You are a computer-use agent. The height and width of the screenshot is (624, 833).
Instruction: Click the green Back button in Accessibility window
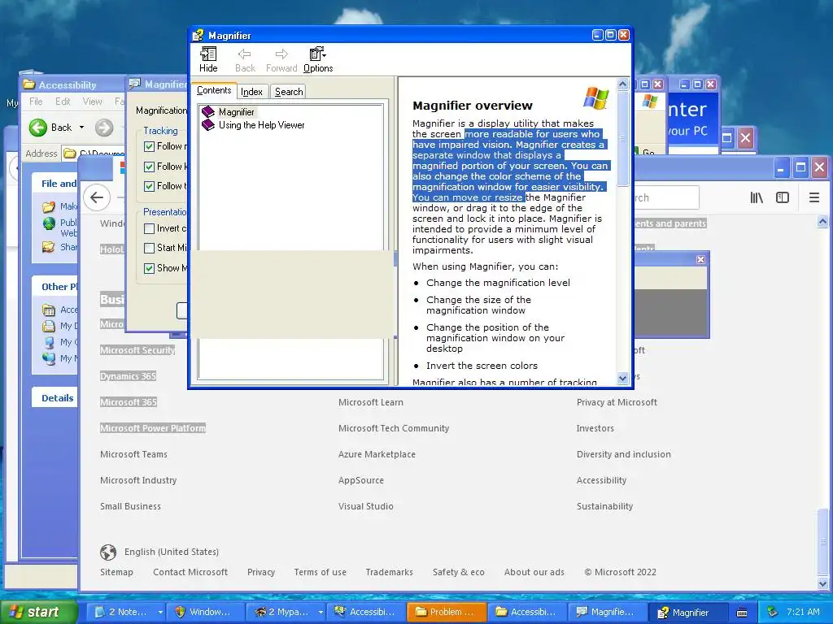[50, 128]
